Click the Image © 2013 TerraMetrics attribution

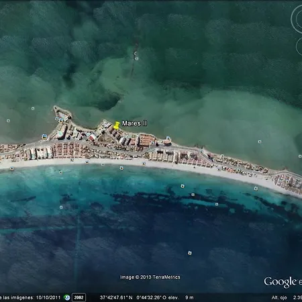tap(150, 277)
